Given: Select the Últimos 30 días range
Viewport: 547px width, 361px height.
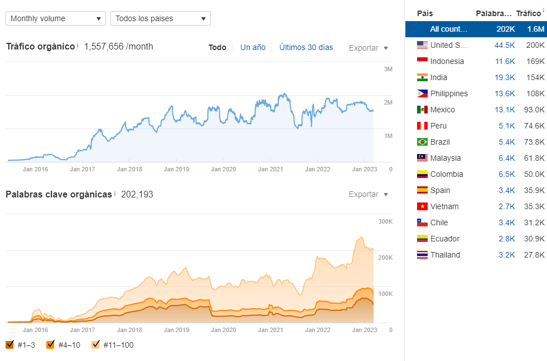Looking at the screenshot, I should click(x=306, y=47).
